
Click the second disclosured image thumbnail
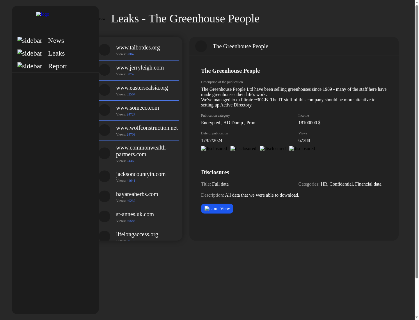[x=243, y=149]
